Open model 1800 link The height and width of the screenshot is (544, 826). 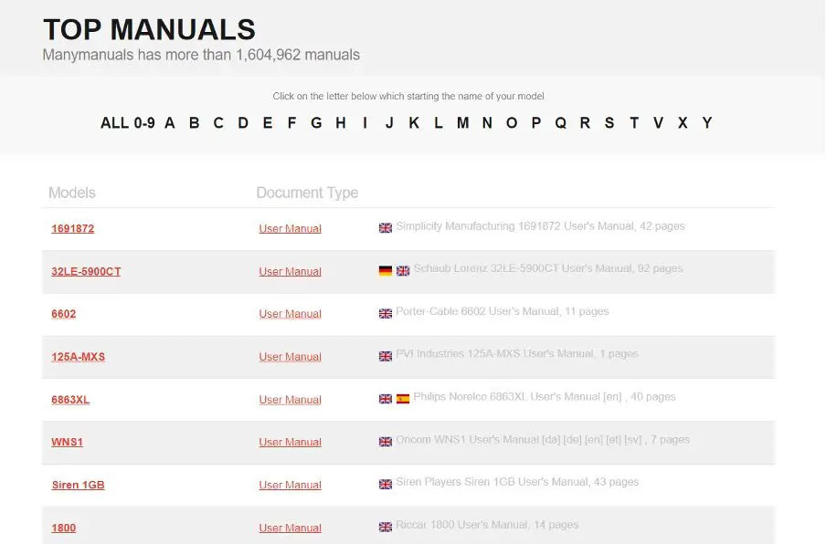pos(64,528)
